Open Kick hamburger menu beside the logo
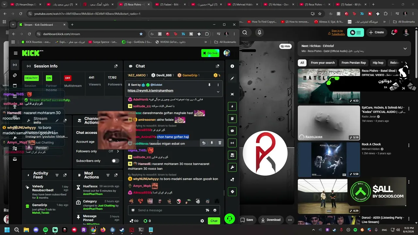 [16, 53]
